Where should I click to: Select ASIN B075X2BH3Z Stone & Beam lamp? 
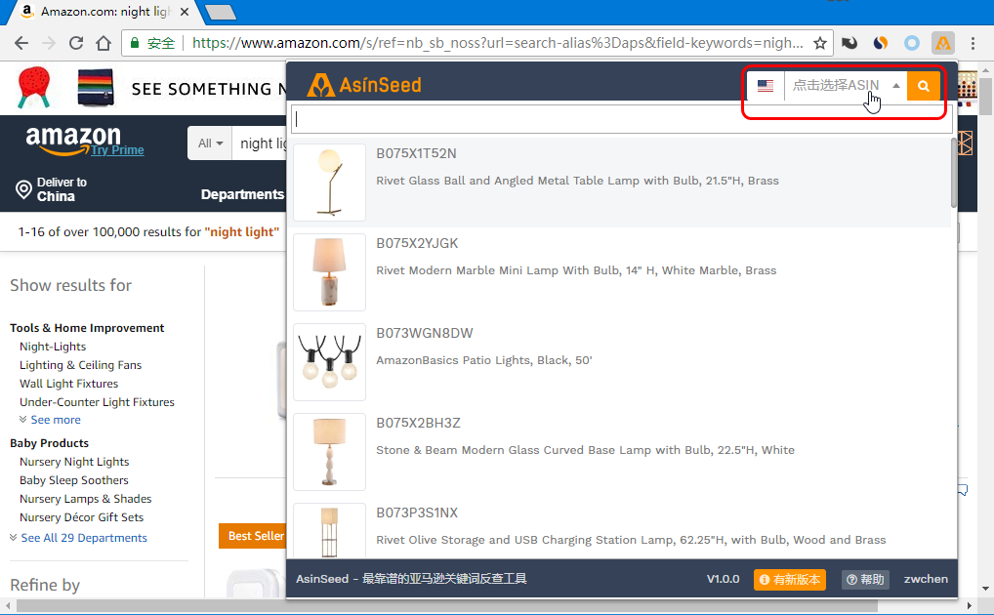[x=621, y=452]
